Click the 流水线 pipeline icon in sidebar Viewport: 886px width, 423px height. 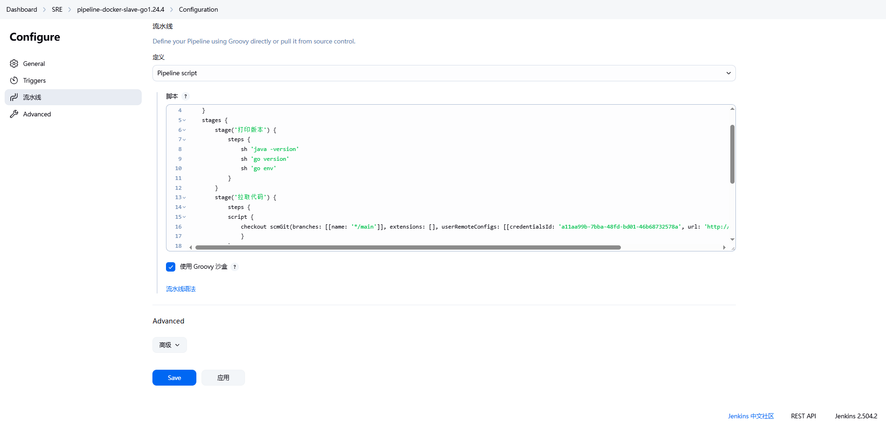(x=14, y=97)
